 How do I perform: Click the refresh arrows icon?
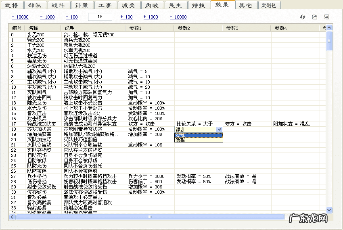tap(303, 17)
